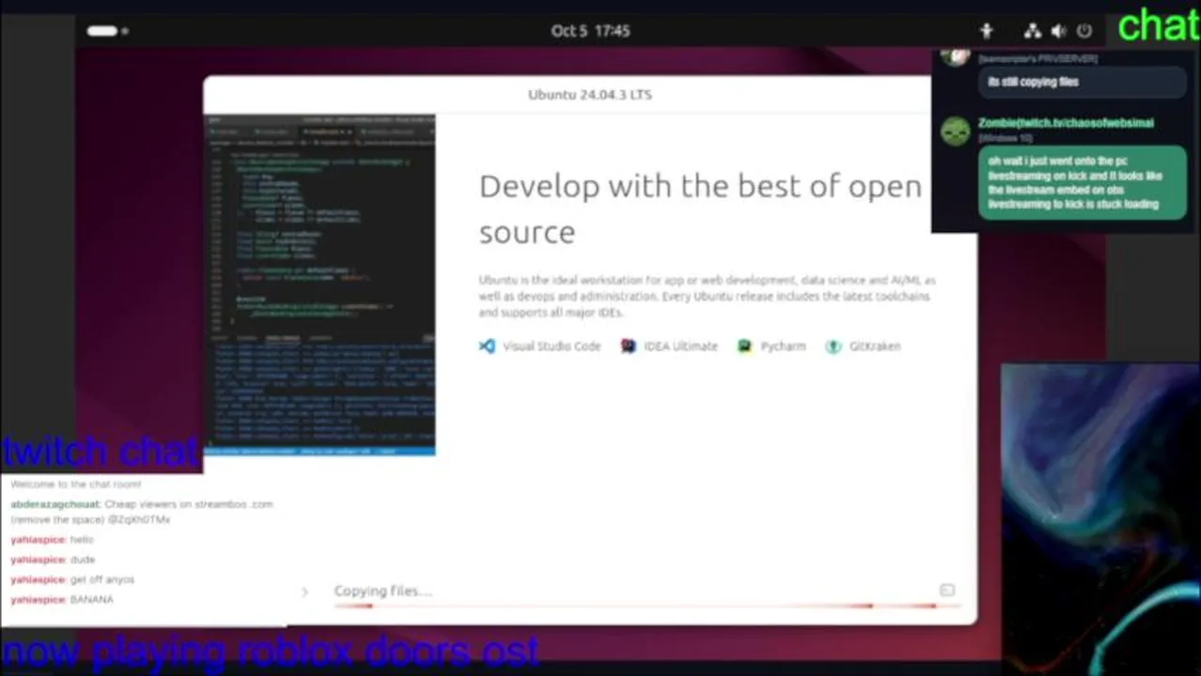Screen dimensions: 1201x676
Task: Click the installation progress bar
Action: (x=647, y=606)
